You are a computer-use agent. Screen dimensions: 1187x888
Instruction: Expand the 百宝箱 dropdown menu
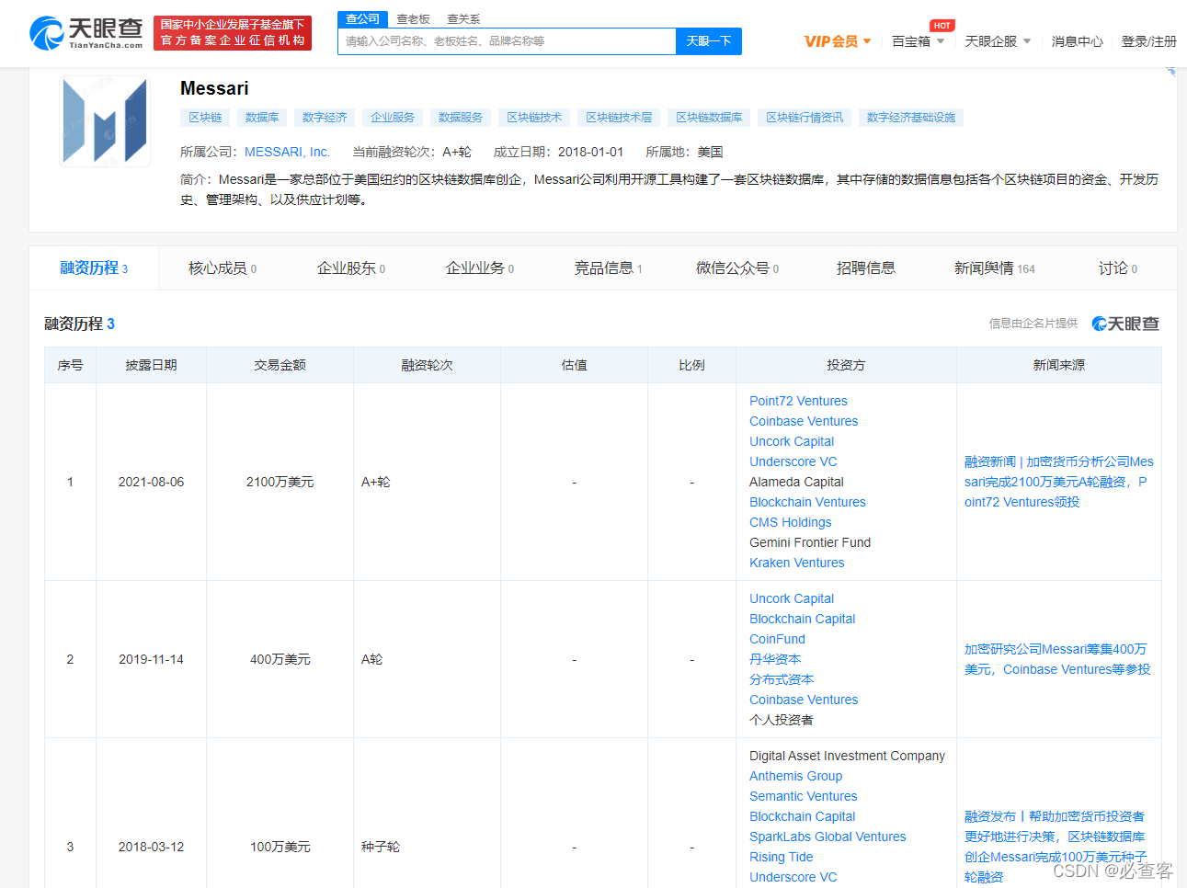(918, 41)
